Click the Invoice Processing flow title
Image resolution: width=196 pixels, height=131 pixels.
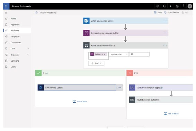point(48,12)
